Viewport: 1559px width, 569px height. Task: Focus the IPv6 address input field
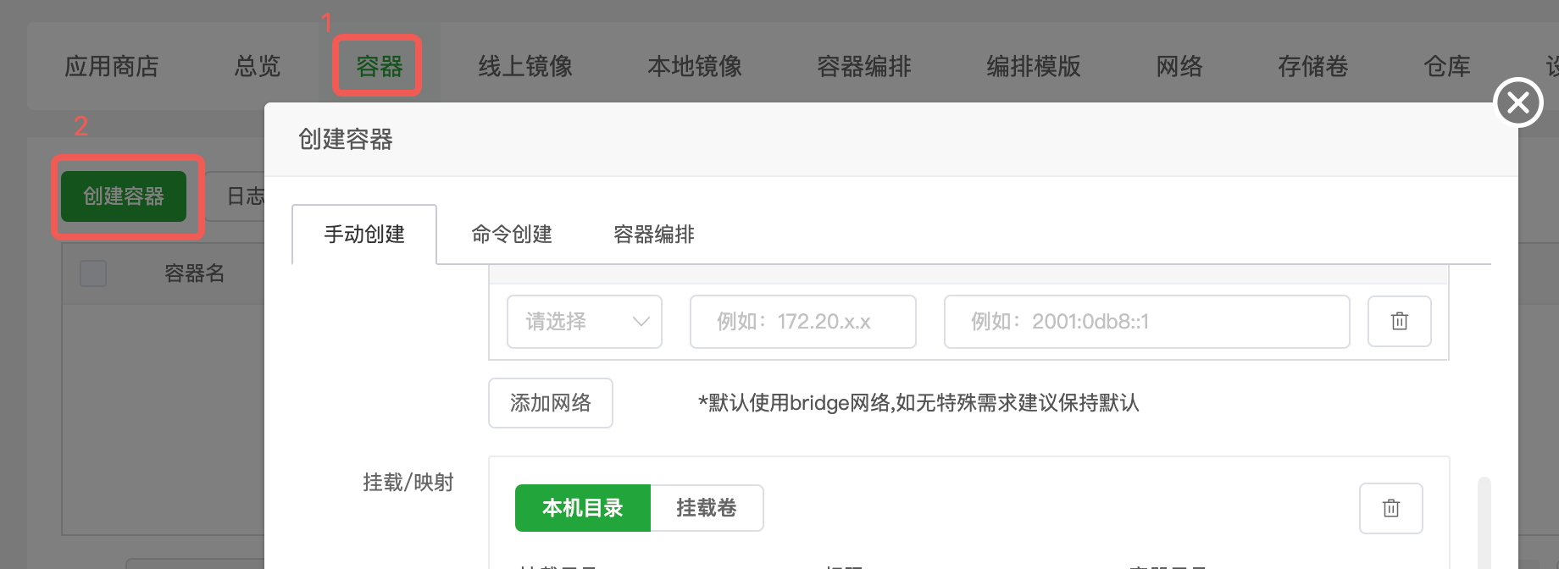[x=1146, y=322]
